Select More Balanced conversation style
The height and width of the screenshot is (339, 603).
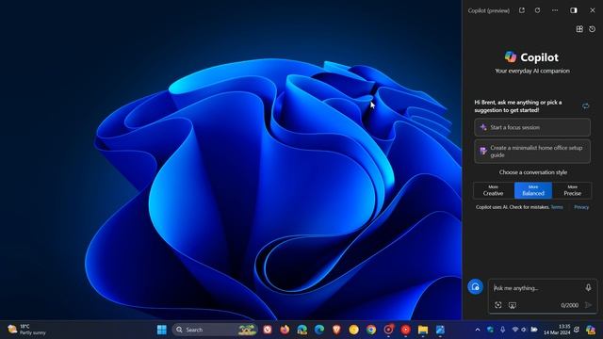coord(533,190)
